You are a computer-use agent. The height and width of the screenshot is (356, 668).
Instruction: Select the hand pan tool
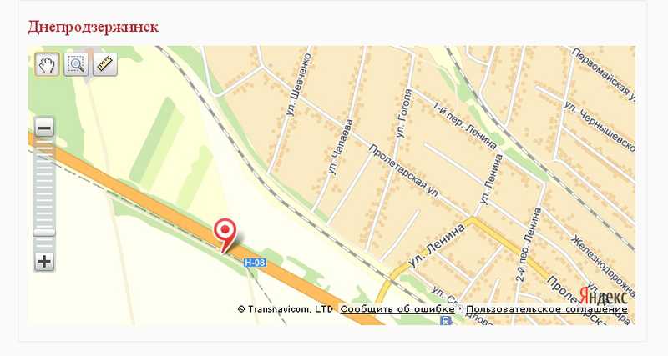47,65
